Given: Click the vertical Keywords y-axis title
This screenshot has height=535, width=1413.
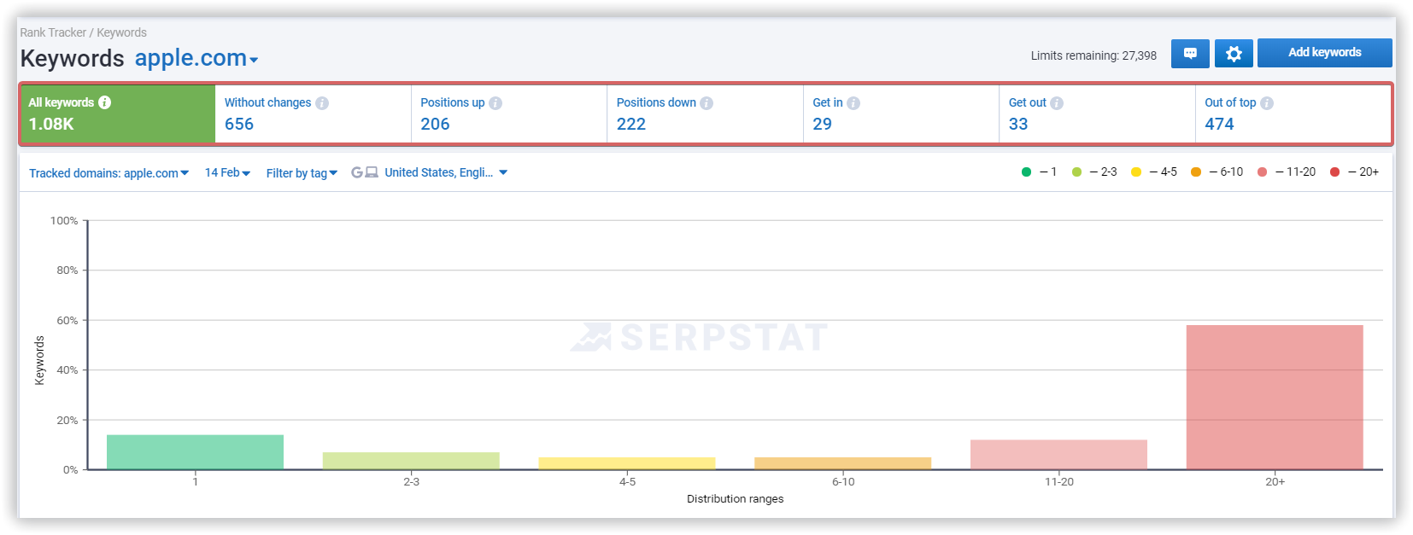Looking at the screenshot, I should (x=39, y=360).
